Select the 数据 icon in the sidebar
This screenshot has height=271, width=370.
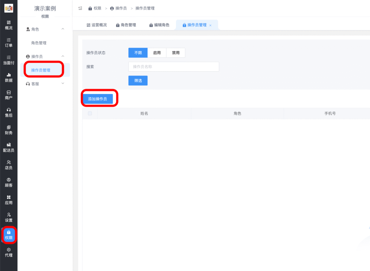click(8, 77)
